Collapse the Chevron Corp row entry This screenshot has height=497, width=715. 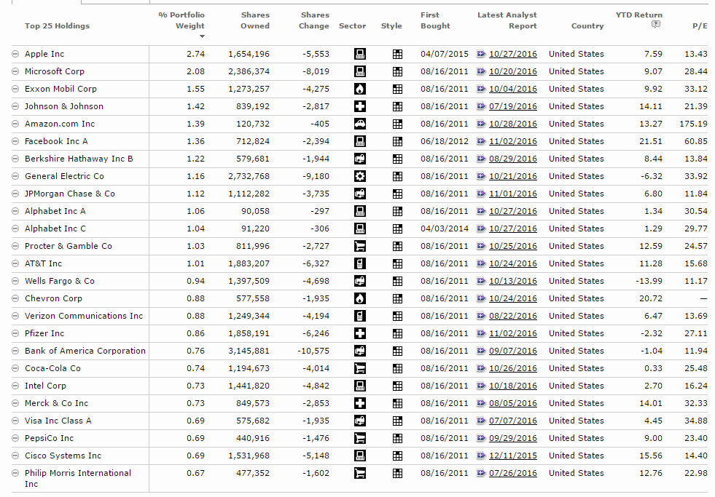click(x=16, y=298)
